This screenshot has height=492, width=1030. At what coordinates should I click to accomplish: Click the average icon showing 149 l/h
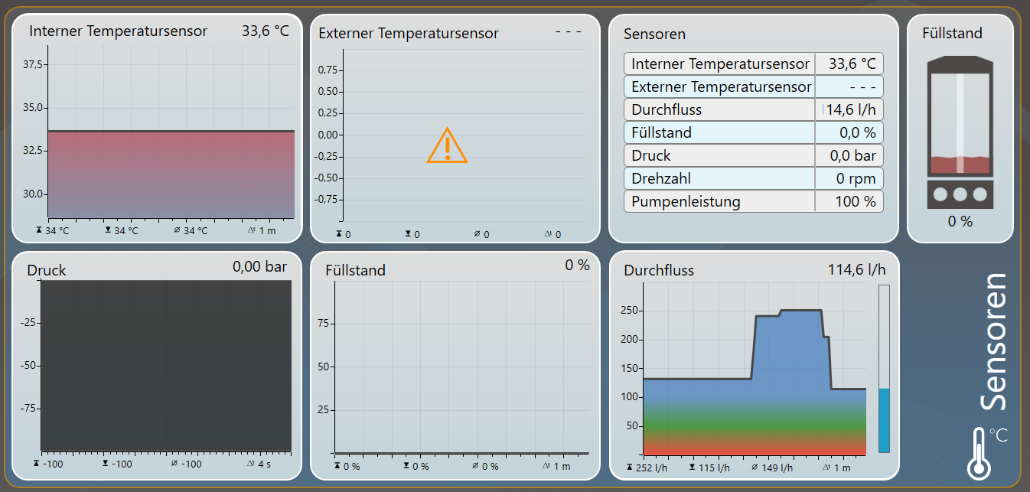[755, 466]
